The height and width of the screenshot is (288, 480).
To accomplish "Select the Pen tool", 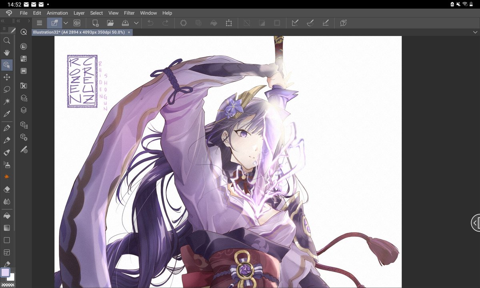I will pos(7,128).
